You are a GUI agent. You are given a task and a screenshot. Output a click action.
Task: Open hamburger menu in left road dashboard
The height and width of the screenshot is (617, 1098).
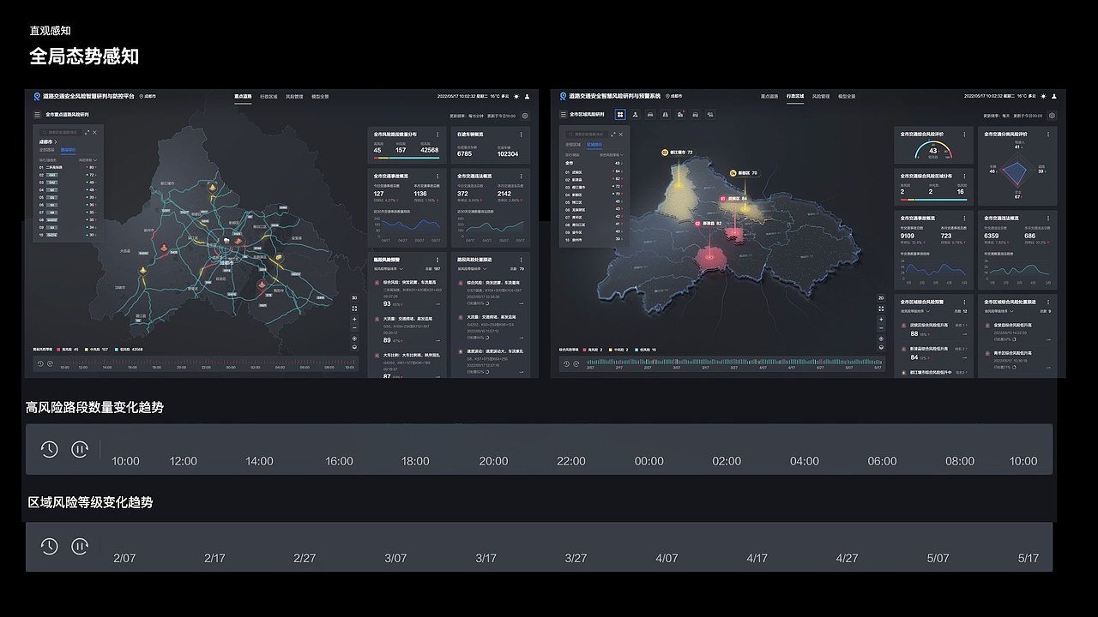click(37, 115)
